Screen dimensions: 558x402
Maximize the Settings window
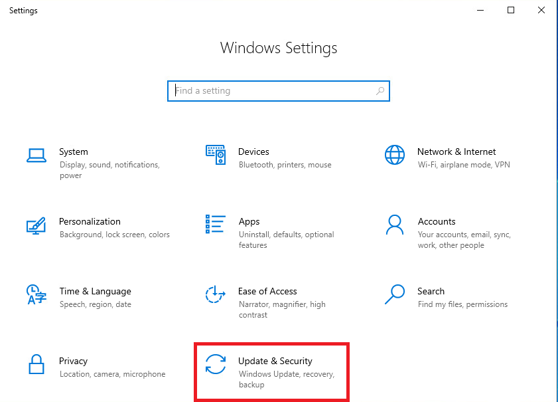[x=511, y=10]
